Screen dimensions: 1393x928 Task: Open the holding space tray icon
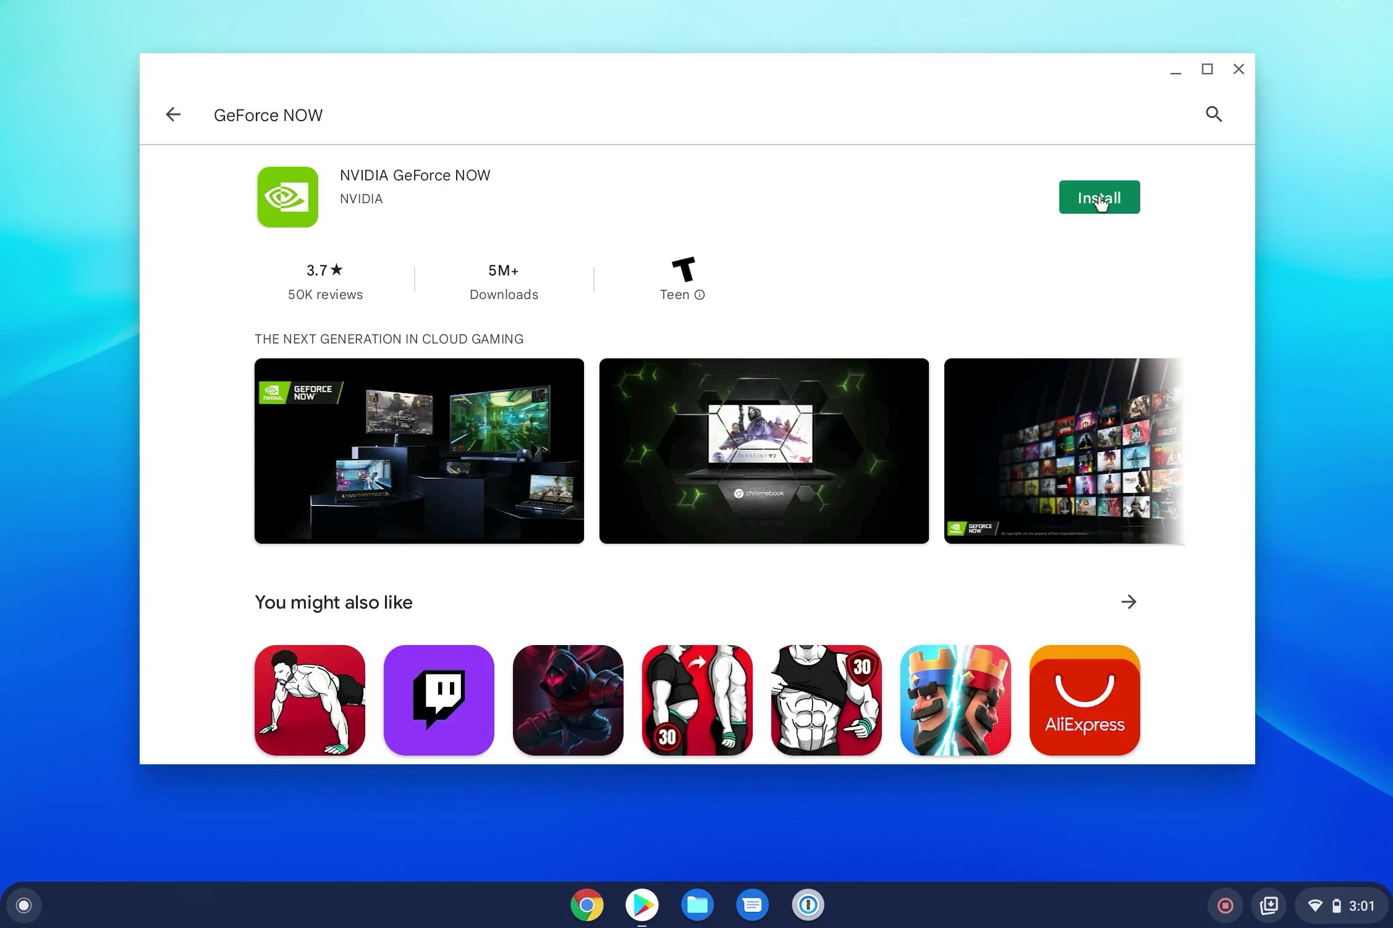click(1269, 906)
